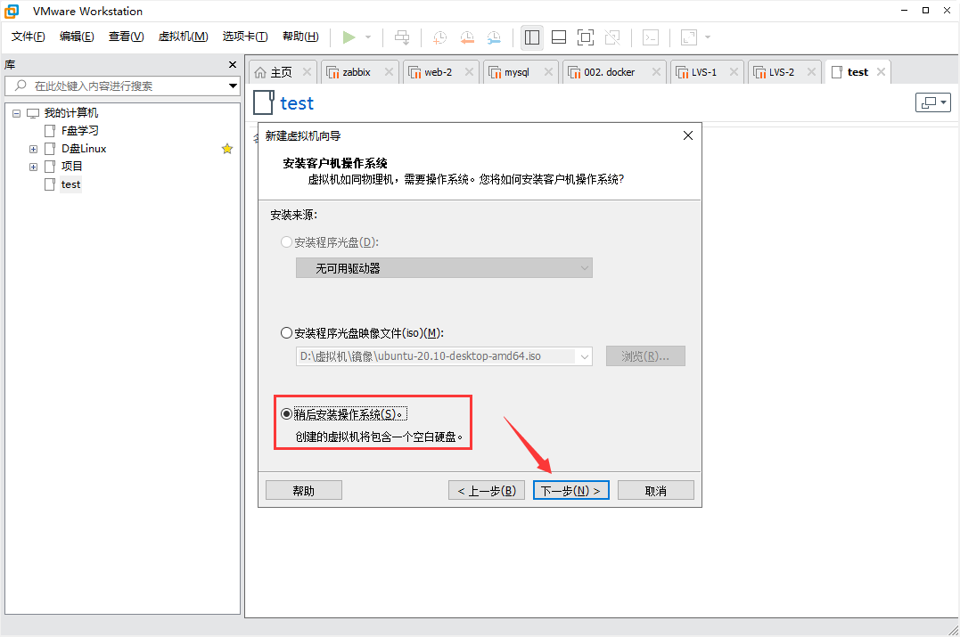960x637 pixels.
Task: Click the stretch guest display icon
Action: [689, 37]
